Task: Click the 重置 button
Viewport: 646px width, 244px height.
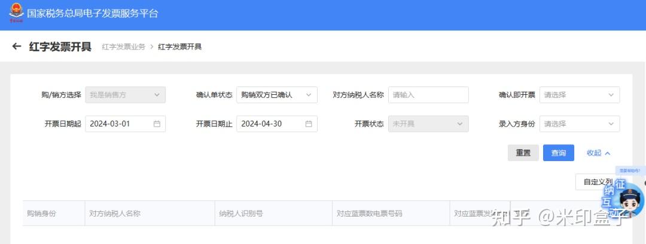Action: point(523,153)
